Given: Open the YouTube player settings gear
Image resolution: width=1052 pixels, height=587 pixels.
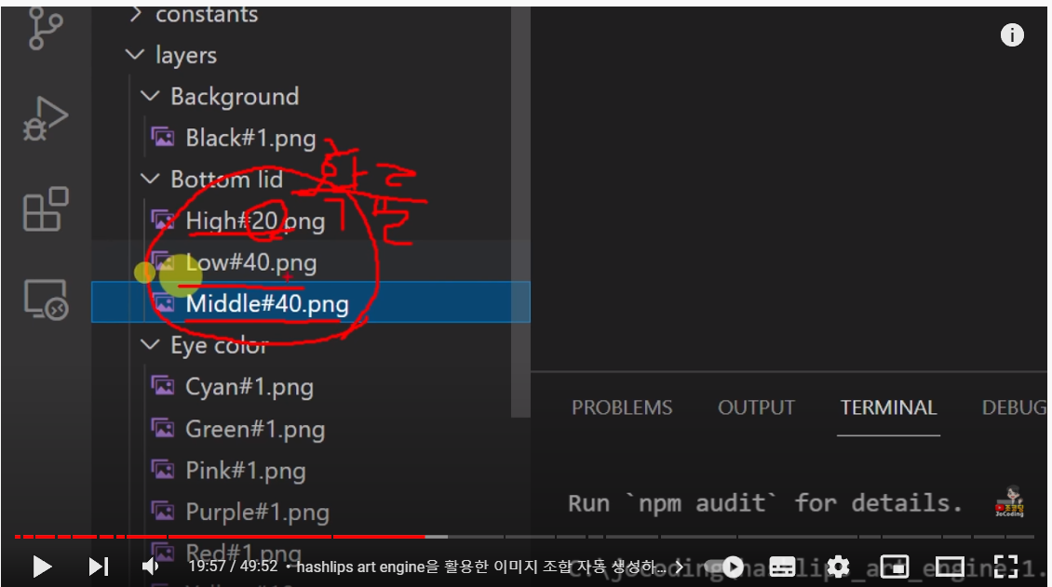Looking at the screenshot, I should [x=838, y=567].
